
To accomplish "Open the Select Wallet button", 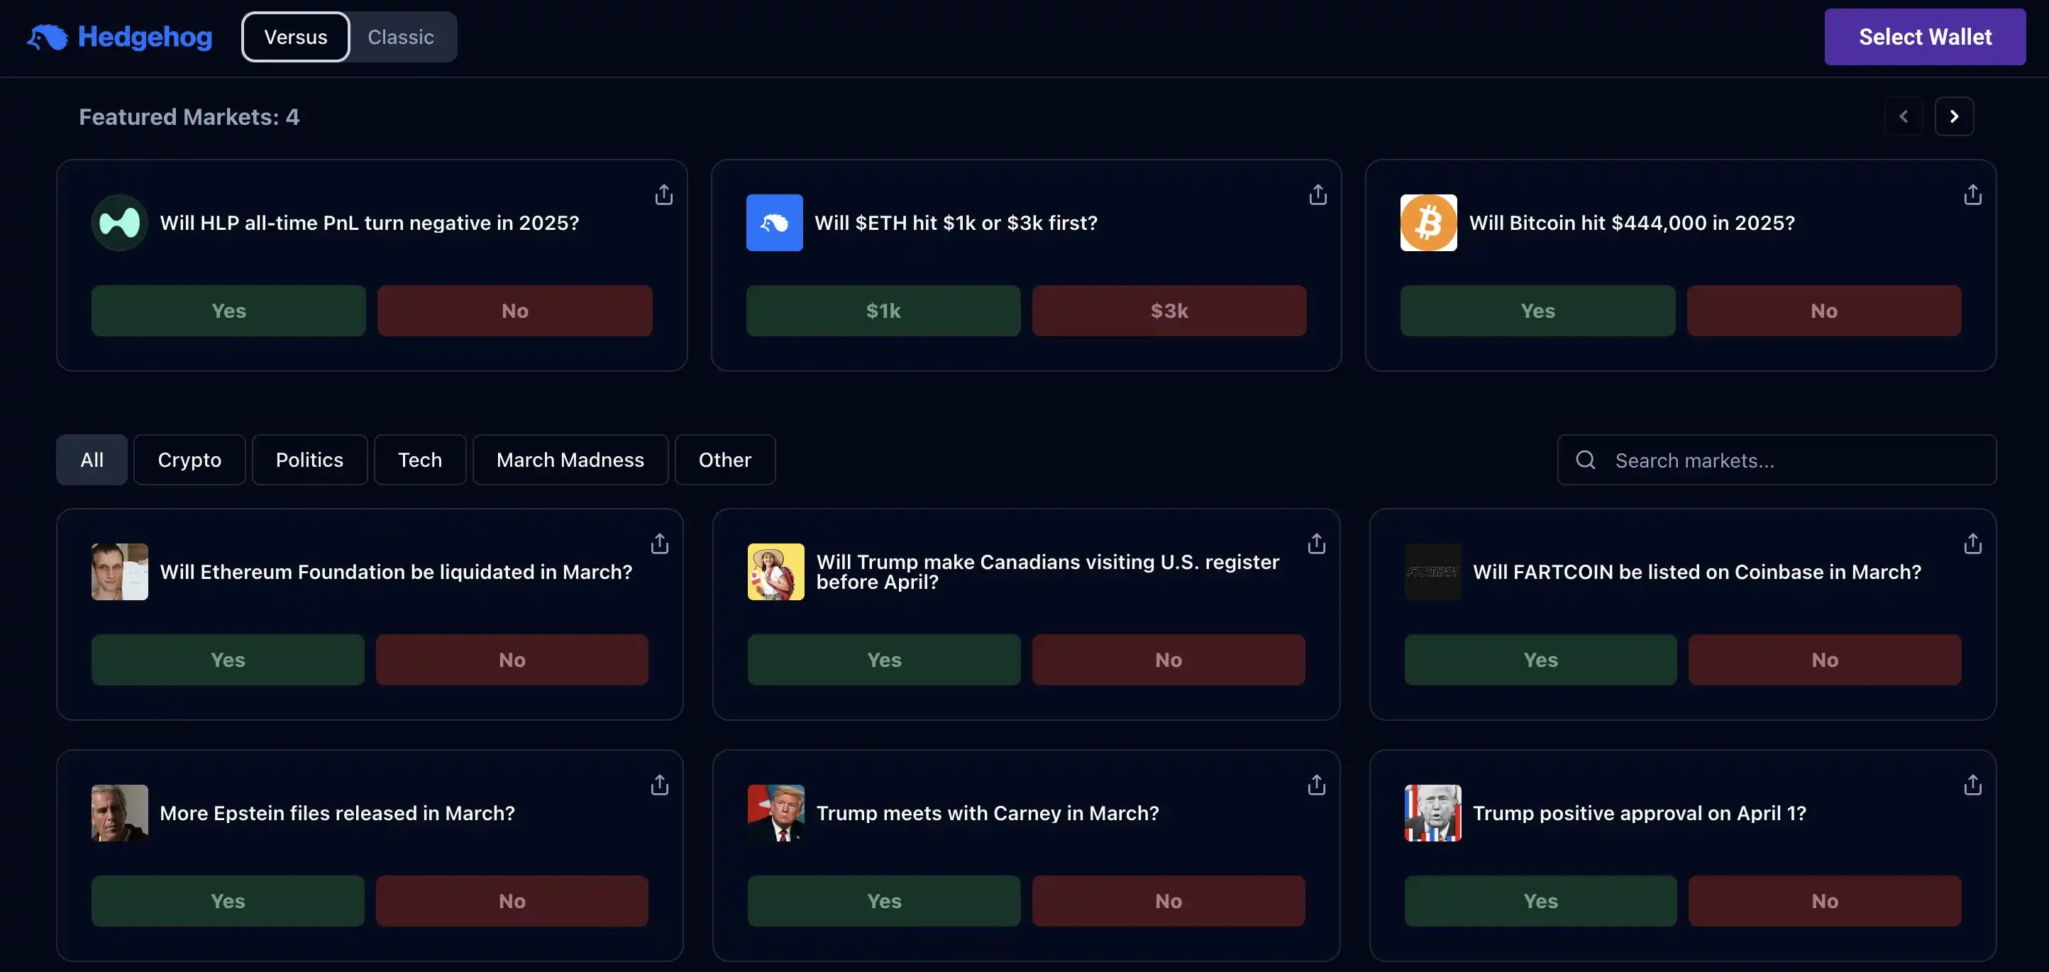I will pyautogui.click(x=1925, y=37).
